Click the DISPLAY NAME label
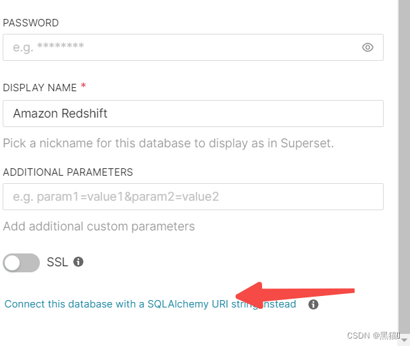Image resolution: width=410 pixels, height=346 pixels. click(40, 88)
